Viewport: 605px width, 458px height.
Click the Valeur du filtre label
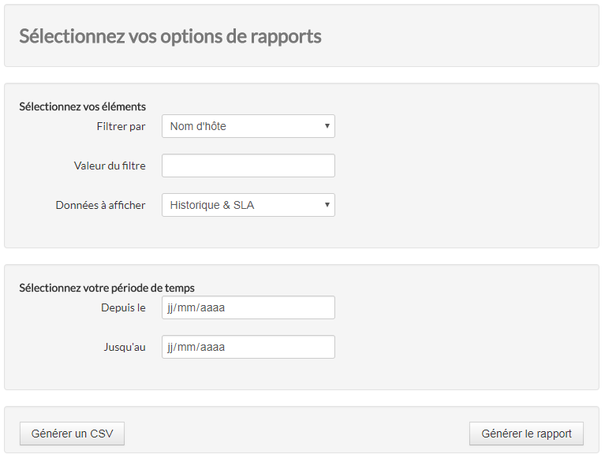pos(110,166)
